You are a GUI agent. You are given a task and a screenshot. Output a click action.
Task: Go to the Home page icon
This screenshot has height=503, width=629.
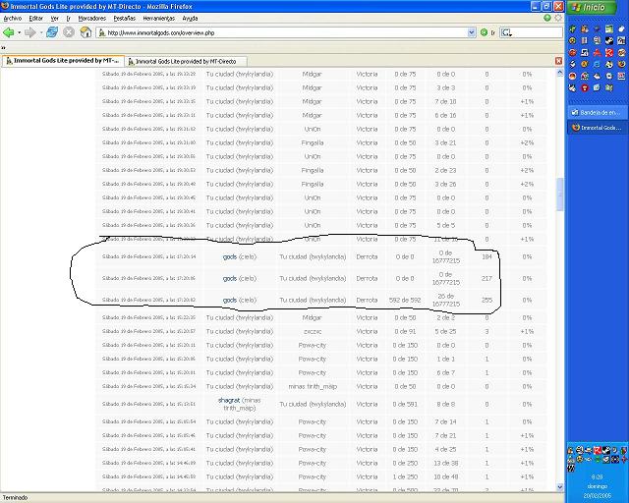(86, 32)
